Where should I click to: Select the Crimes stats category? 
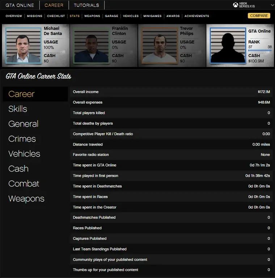(x=22, y=139)
